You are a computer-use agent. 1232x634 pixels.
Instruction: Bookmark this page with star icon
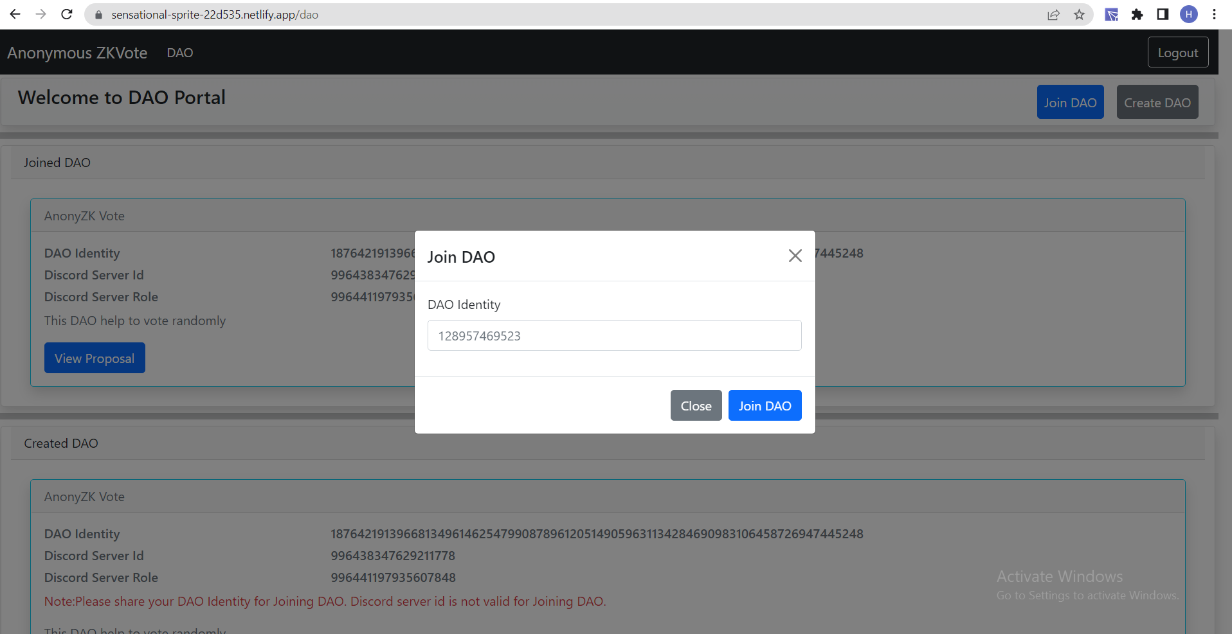[1079, 15]
